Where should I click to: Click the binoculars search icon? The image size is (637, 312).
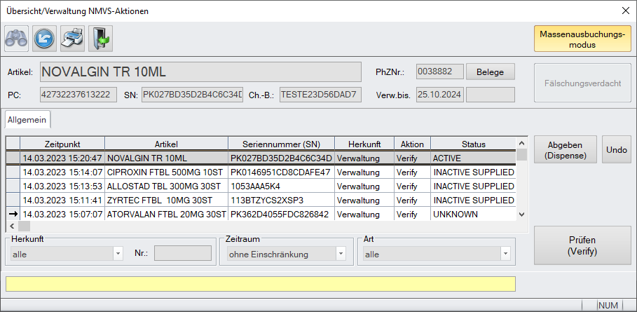(16, 38)
